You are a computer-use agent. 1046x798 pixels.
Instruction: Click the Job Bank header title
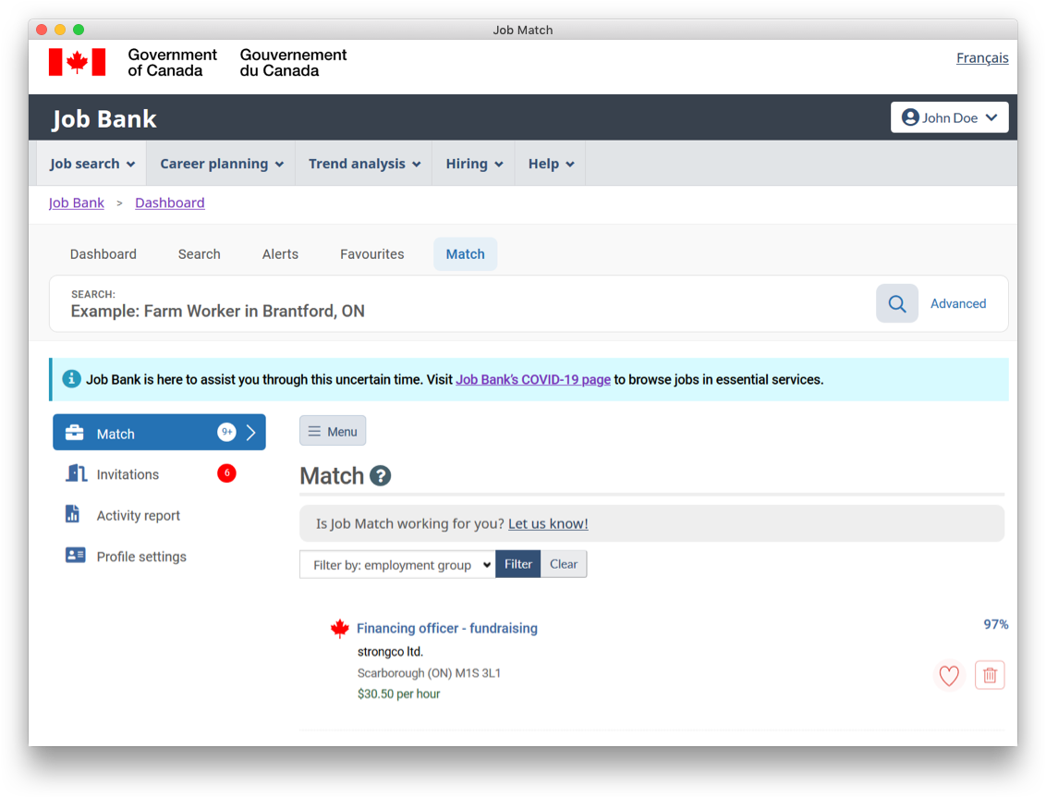point(104,119)
